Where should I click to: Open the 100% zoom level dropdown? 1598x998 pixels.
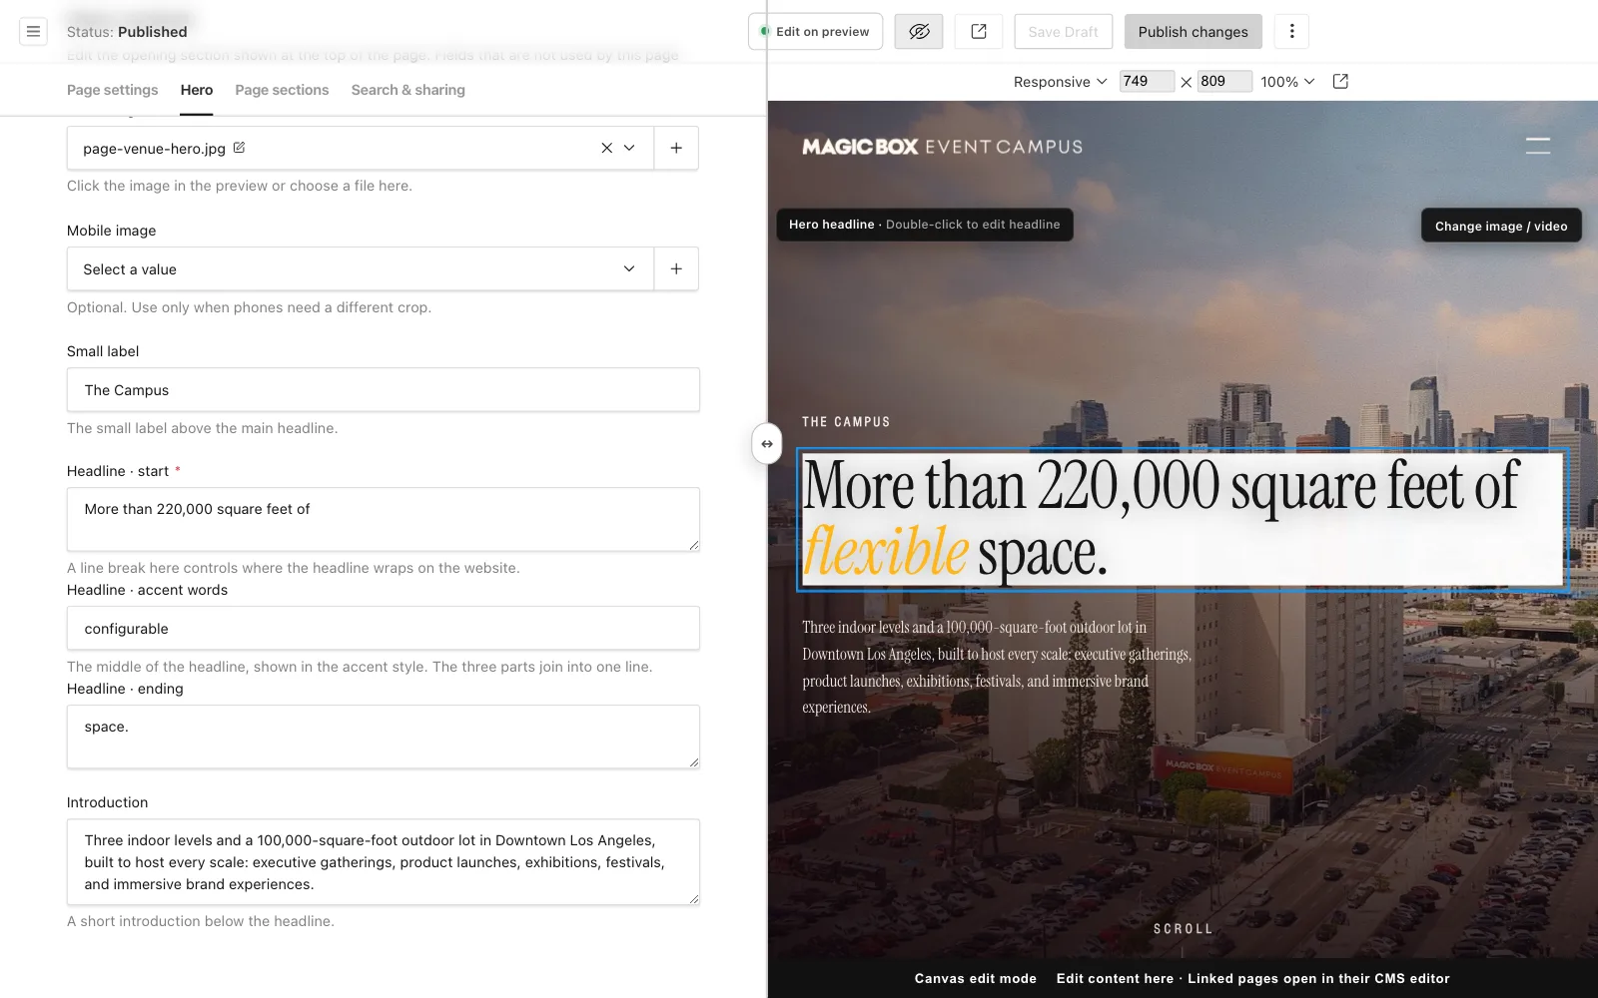tap(1287, 82)
